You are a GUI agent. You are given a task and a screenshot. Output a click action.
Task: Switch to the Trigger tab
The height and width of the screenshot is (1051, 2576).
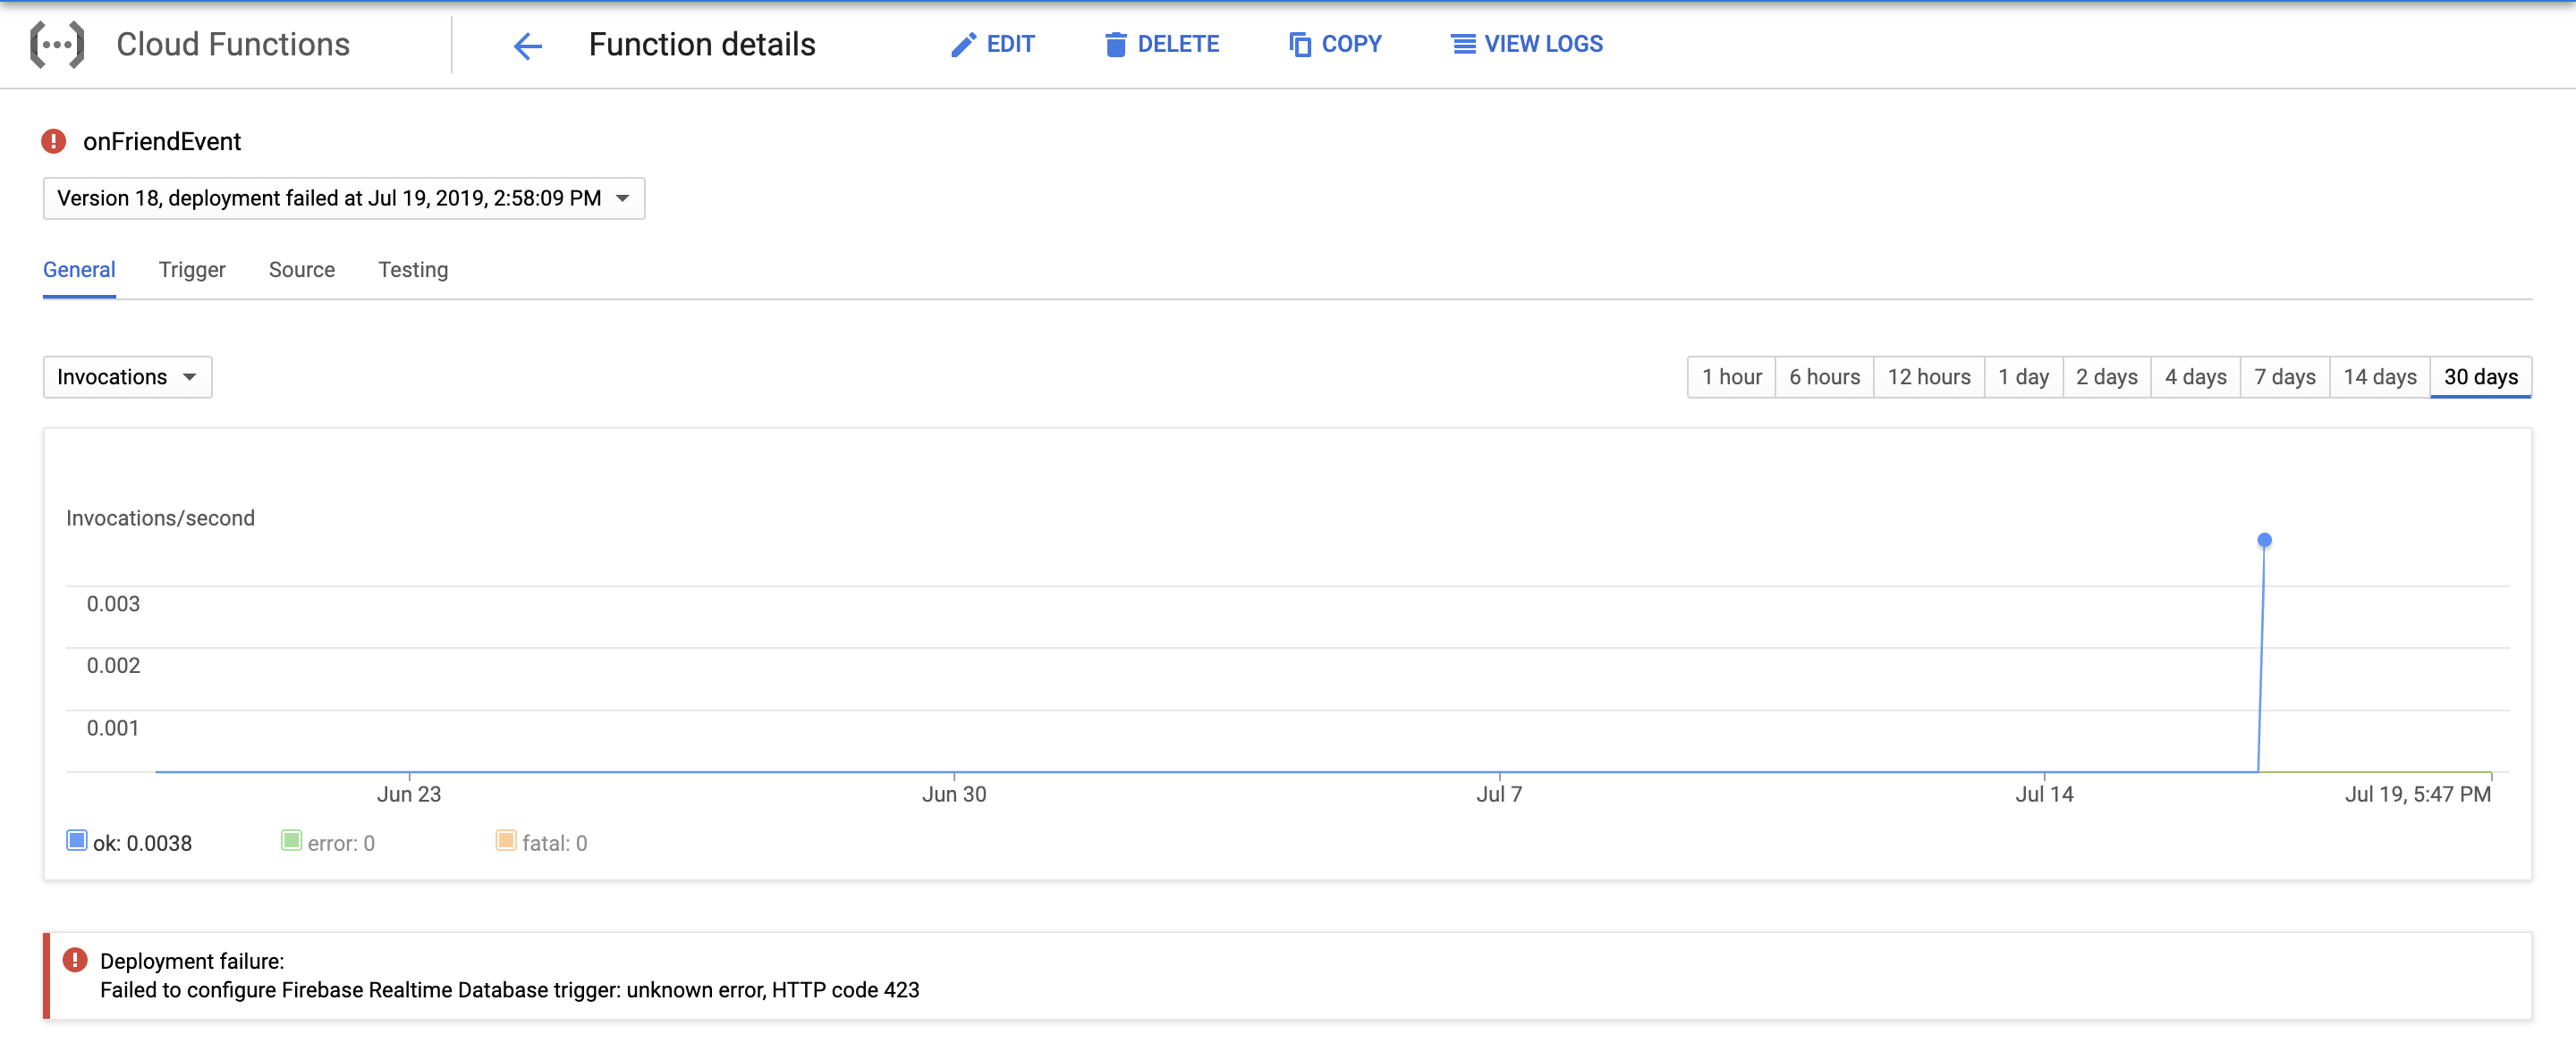[192, 270]
